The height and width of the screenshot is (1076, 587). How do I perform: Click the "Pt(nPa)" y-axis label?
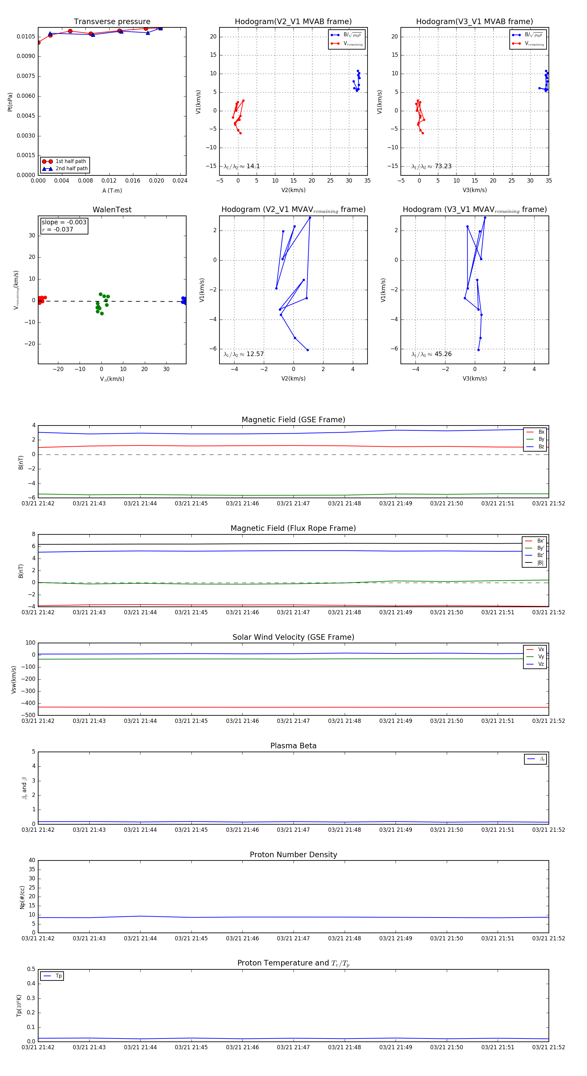(x=10, y=102)
